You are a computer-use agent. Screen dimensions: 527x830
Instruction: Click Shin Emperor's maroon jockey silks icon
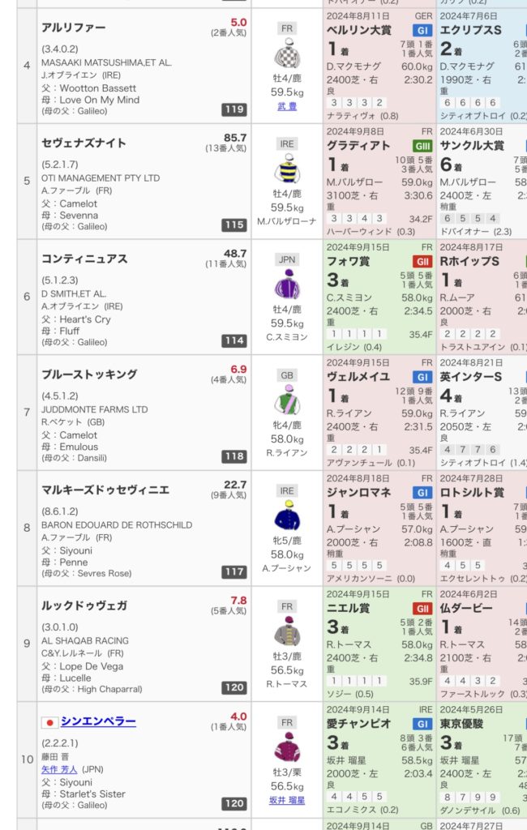287,749
